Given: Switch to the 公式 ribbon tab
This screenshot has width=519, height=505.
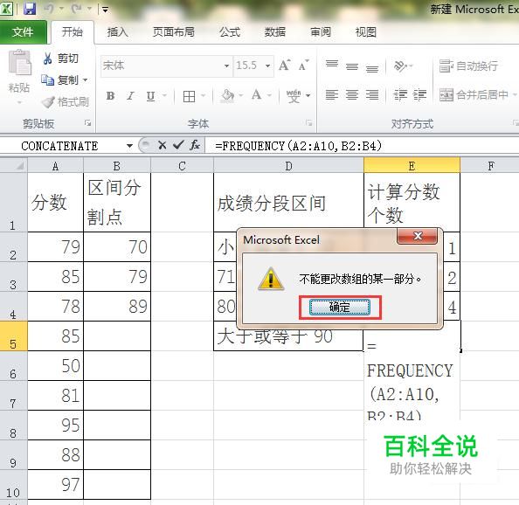Looking at the screenshot, I should tap(230, 32).
